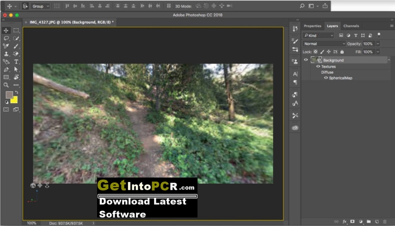The height and width of the screenshot is (226, 395).
Task: Toggle Quick Mask mode
Action: [x=6, y=109]
